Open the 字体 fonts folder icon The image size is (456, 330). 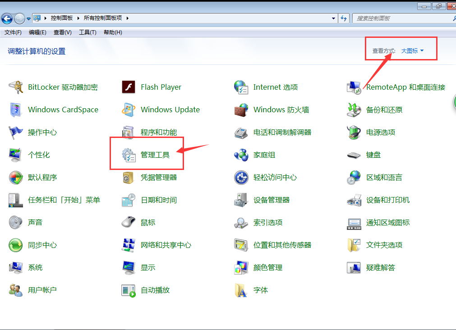[241, 290]
